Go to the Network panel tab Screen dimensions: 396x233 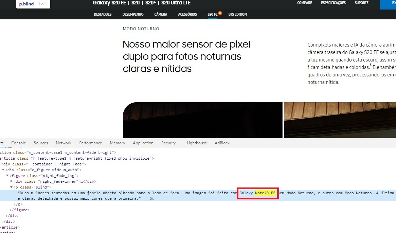64,143
